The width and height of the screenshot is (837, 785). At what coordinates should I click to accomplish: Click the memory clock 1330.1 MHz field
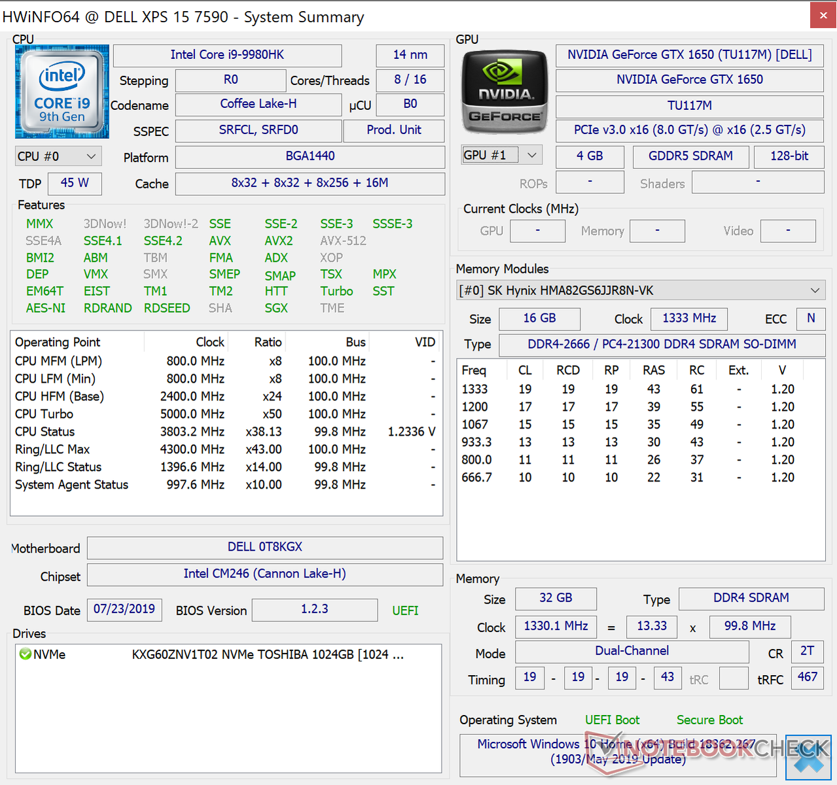(x=556, y=627)
